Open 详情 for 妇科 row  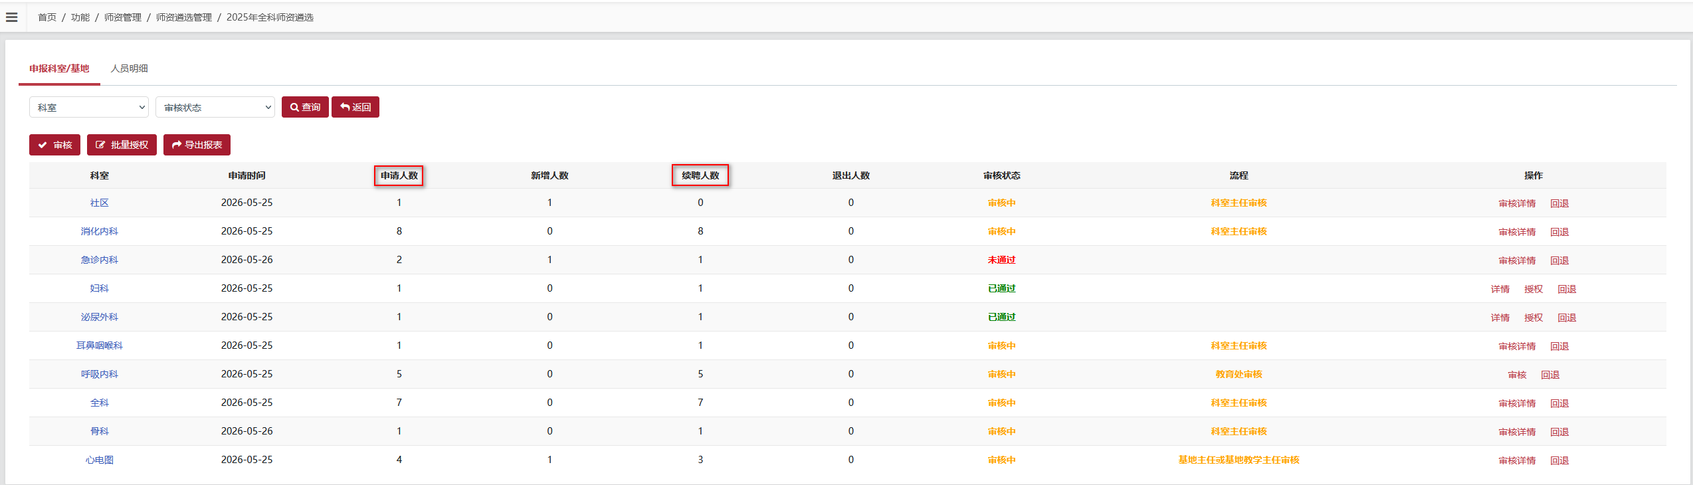pyautogui.click(x=1500, y=289)
